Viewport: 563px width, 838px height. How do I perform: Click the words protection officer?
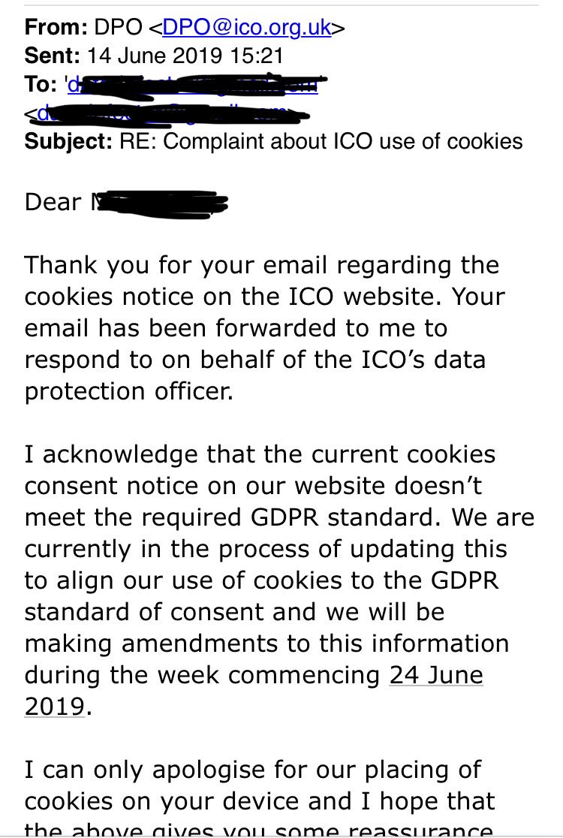pyautogui.click(x=129, y=391)
